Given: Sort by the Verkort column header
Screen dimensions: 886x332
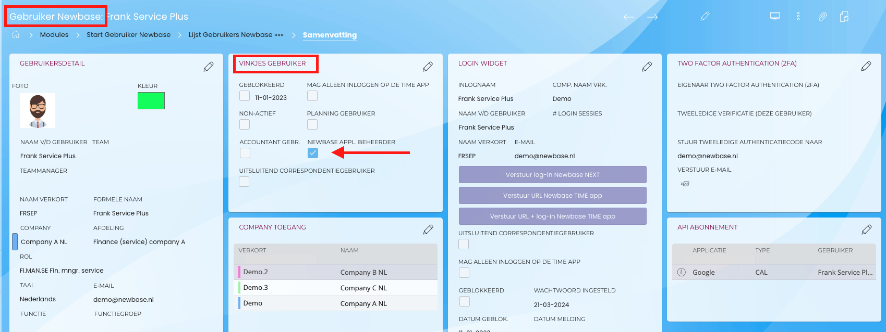Looking at the screenshot, I should 252,250.
